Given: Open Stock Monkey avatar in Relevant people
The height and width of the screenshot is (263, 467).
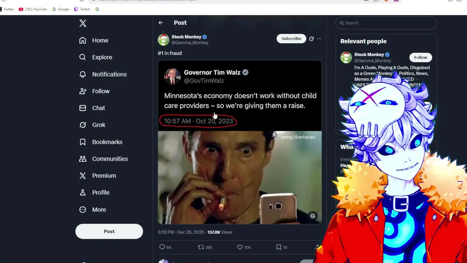Looking at the screenshot, I should tap(346, 57).
